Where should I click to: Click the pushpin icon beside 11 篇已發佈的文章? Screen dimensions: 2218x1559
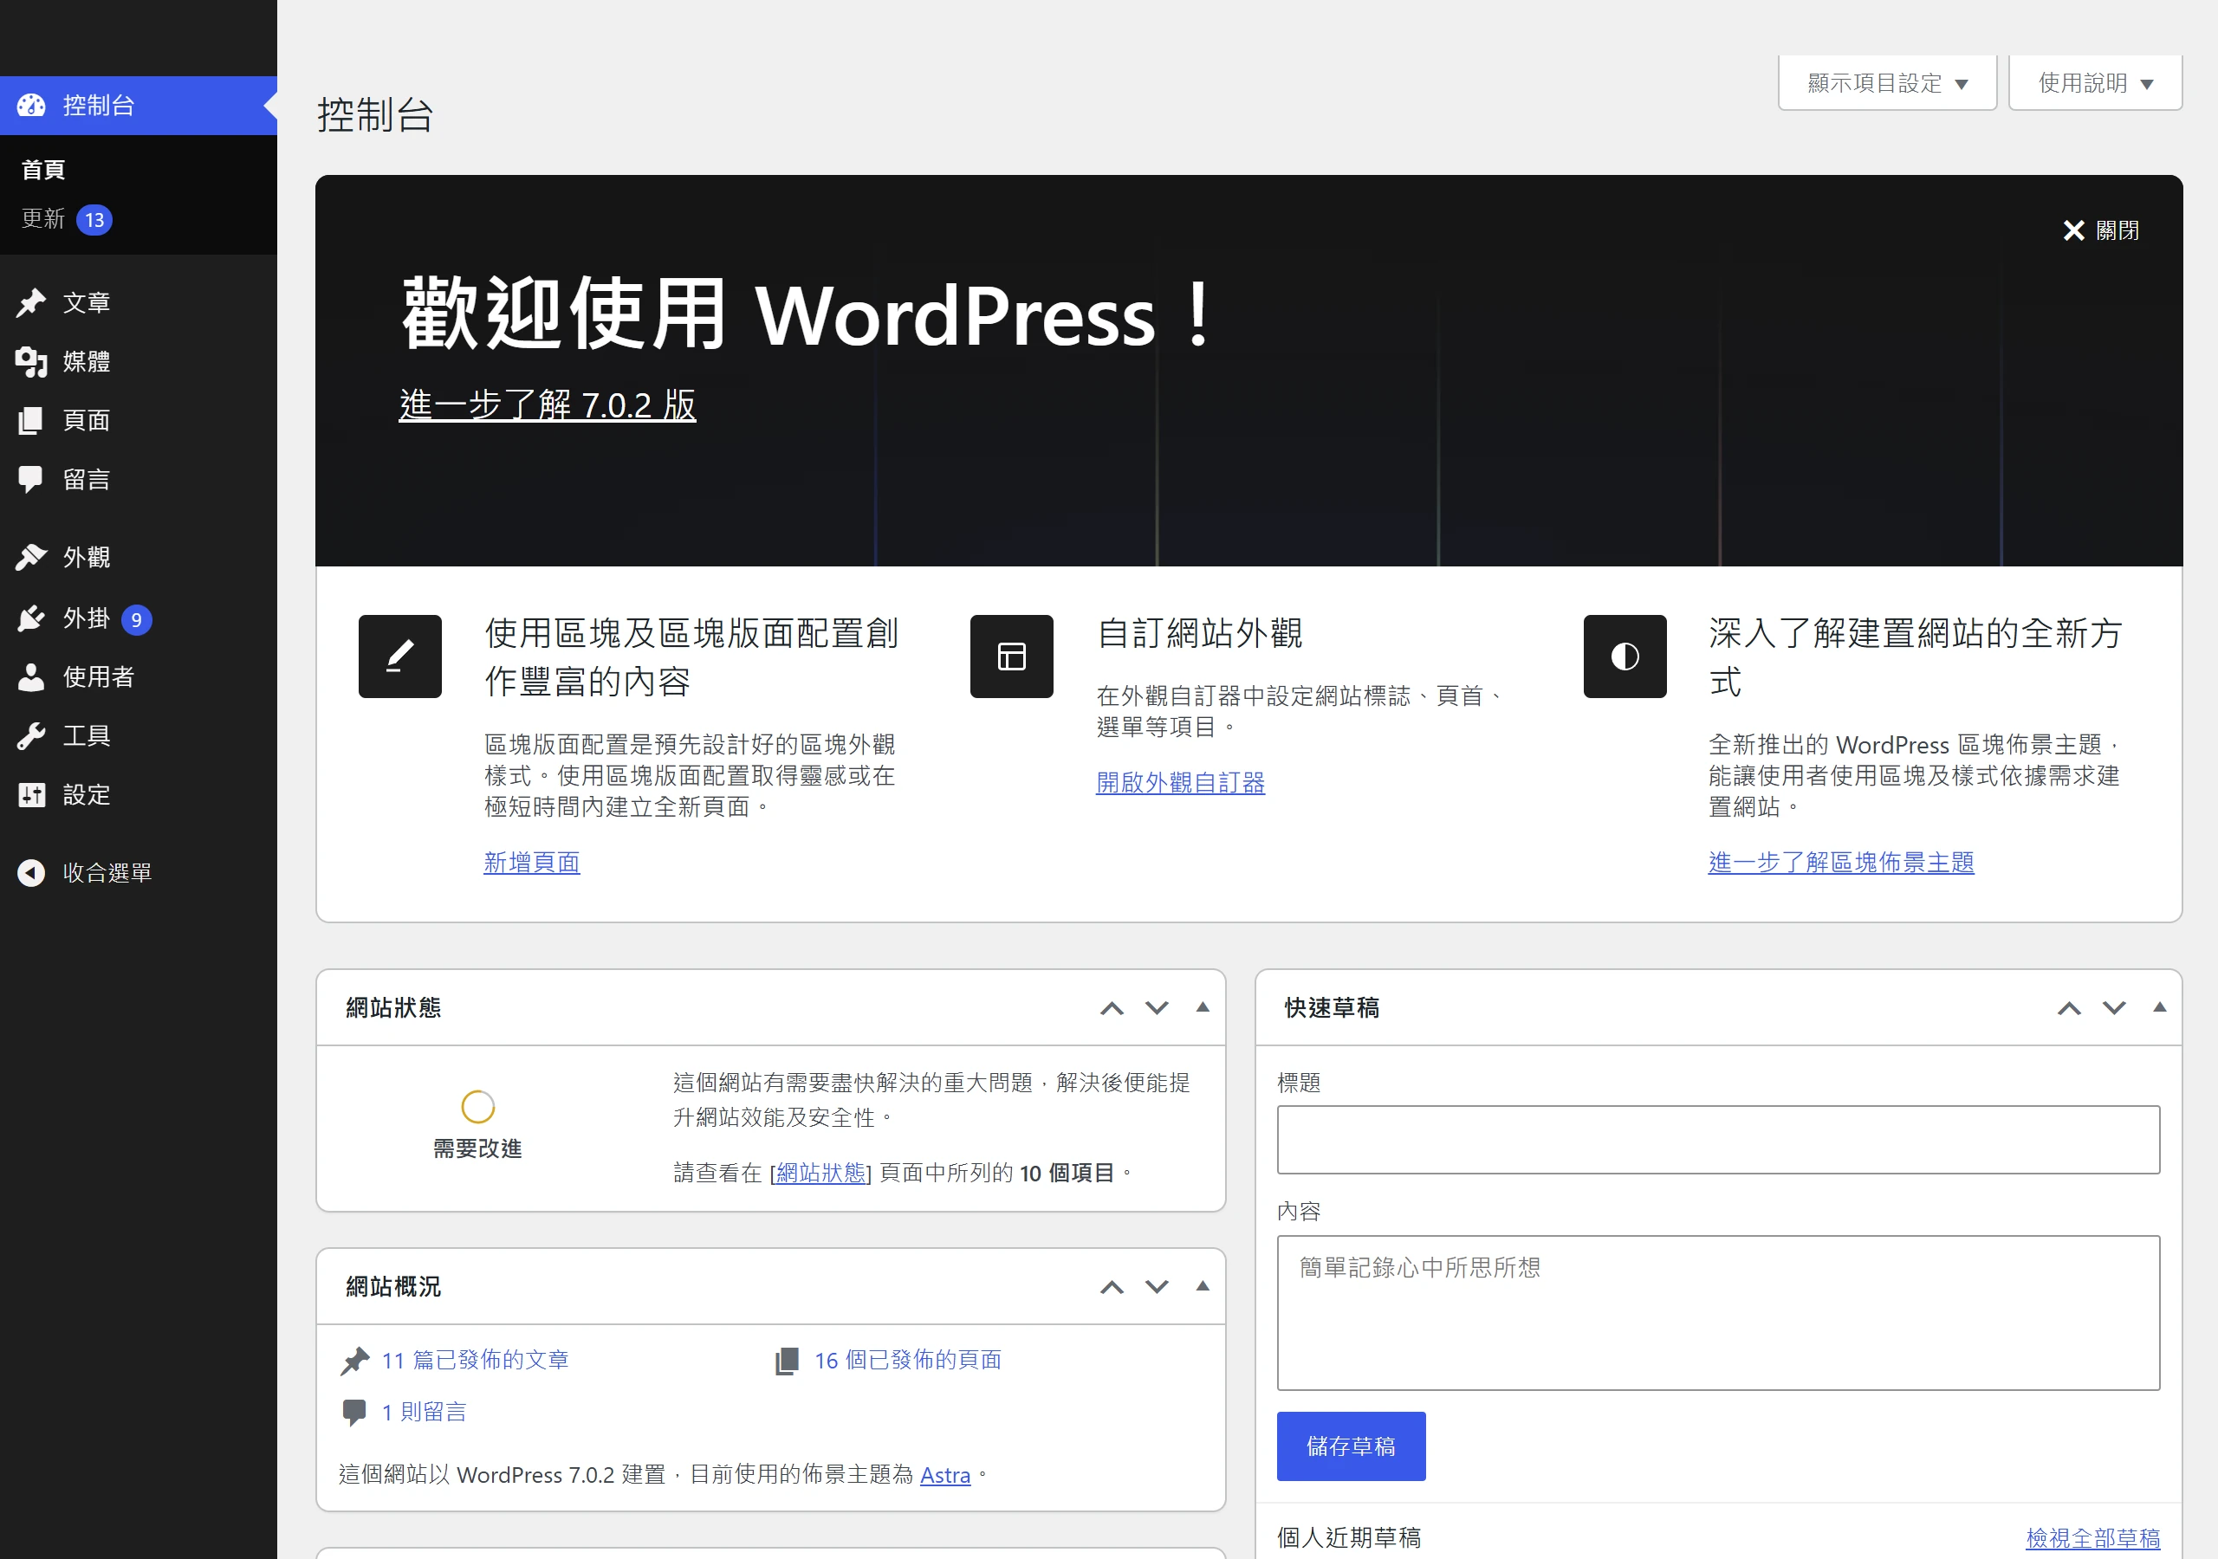(354, 1360)
